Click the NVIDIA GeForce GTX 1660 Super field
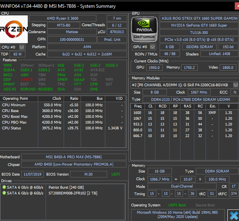The image size is (239, 221). 199,25
